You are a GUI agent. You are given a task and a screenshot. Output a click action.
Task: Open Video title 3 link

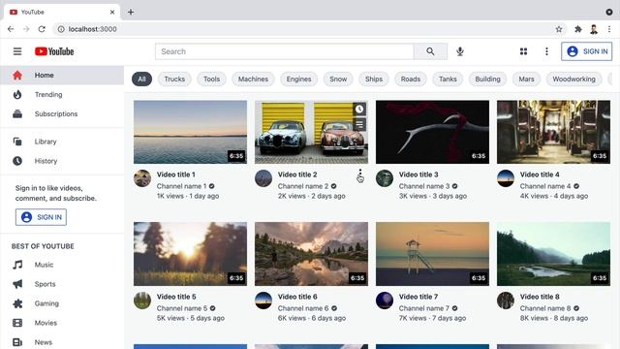pyautogui.click(x=418, y=174)
